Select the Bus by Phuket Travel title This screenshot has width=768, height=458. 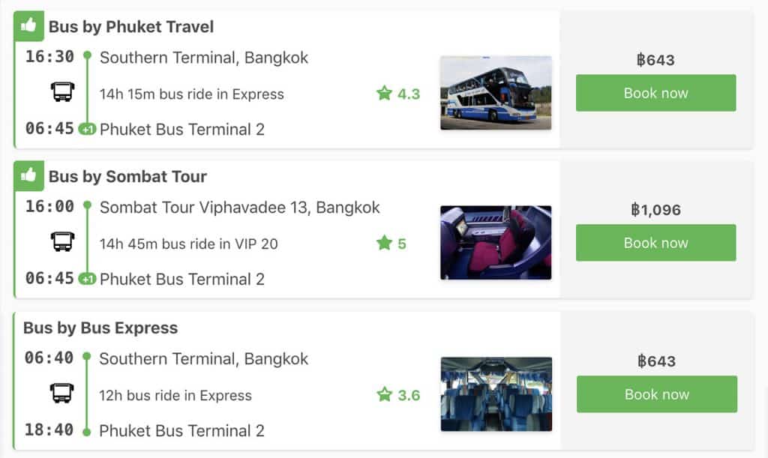point(131,27)
